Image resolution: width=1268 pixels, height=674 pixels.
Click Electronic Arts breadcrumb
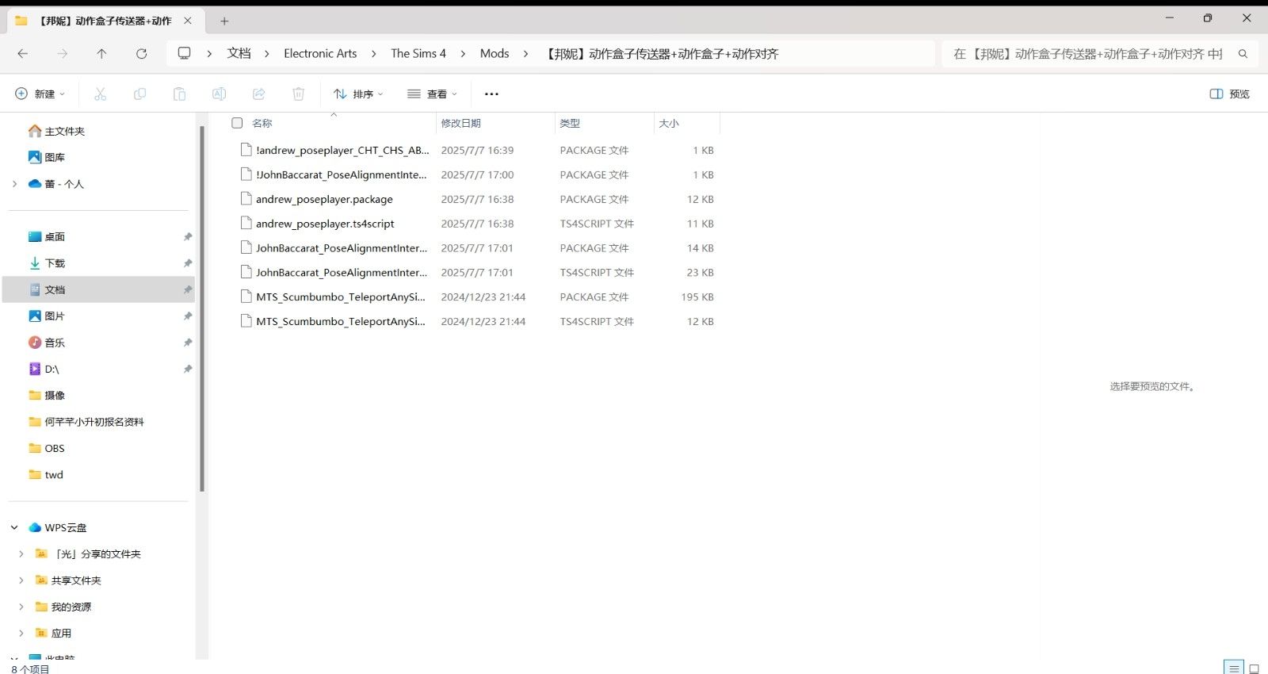320,53
